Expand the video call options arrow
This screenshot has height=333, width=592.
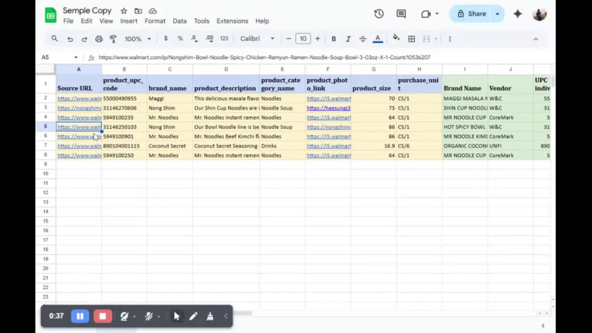[437, 14]
